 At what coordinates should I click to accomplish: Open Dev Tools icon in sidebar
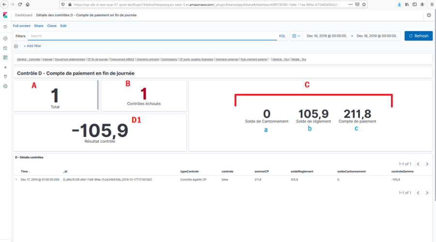[5, 76]
